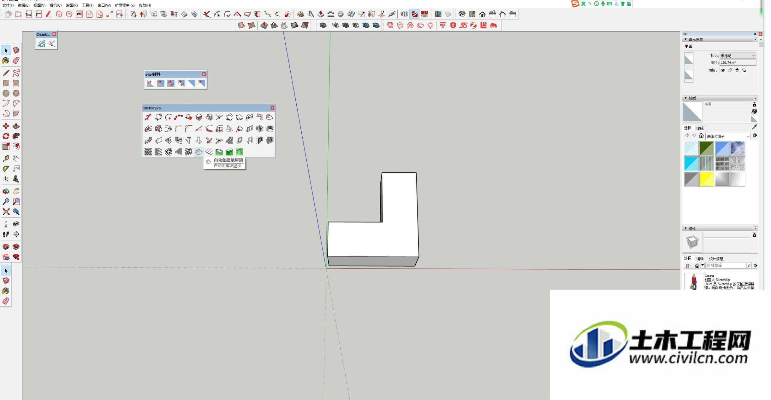Toggle the hidden eye in 图元信息
The image size is (771, 400).
(722, 70)
